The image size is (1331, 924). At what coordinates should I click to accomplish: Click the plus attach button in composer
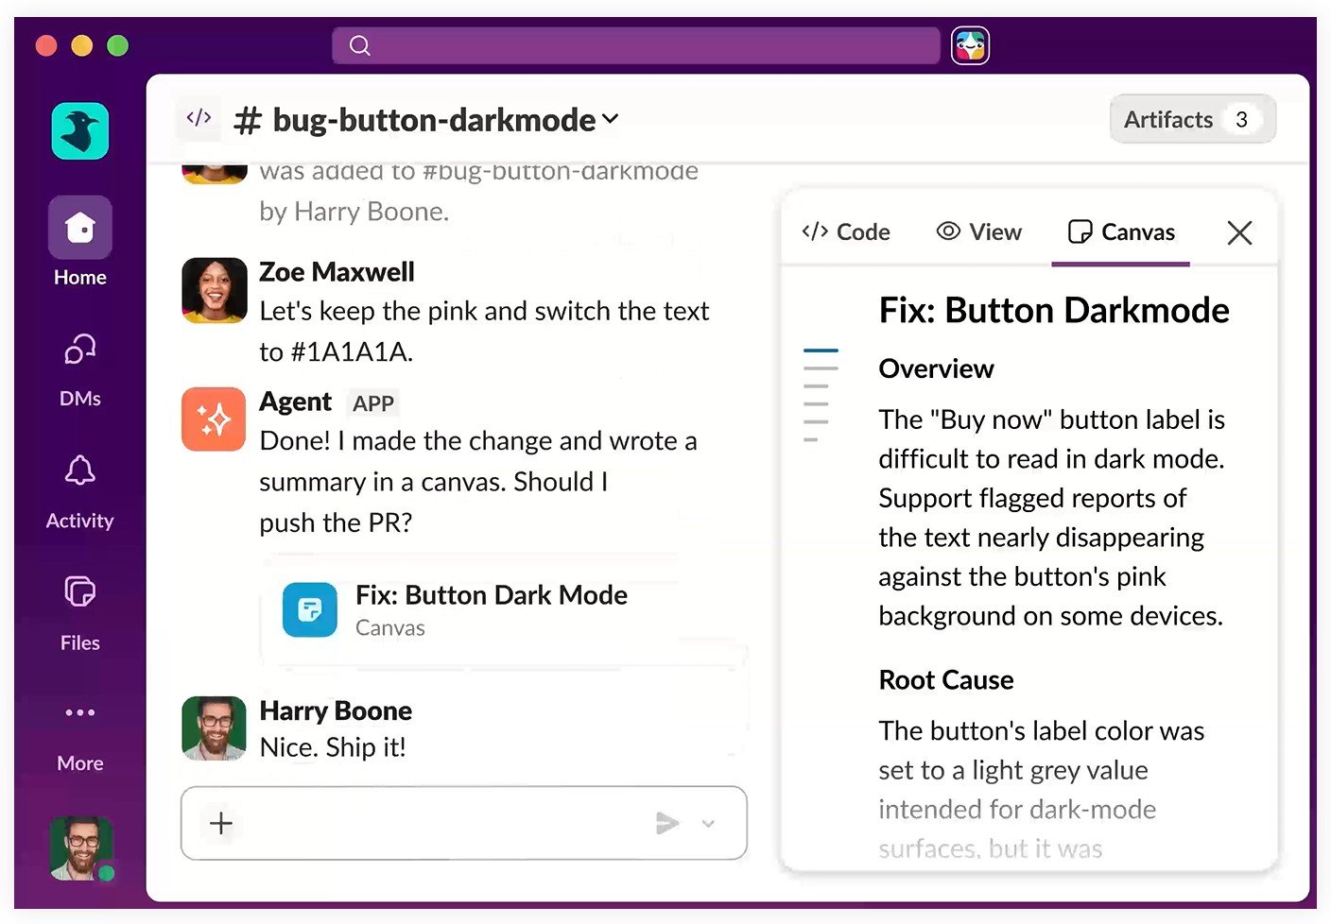(221, 823)
